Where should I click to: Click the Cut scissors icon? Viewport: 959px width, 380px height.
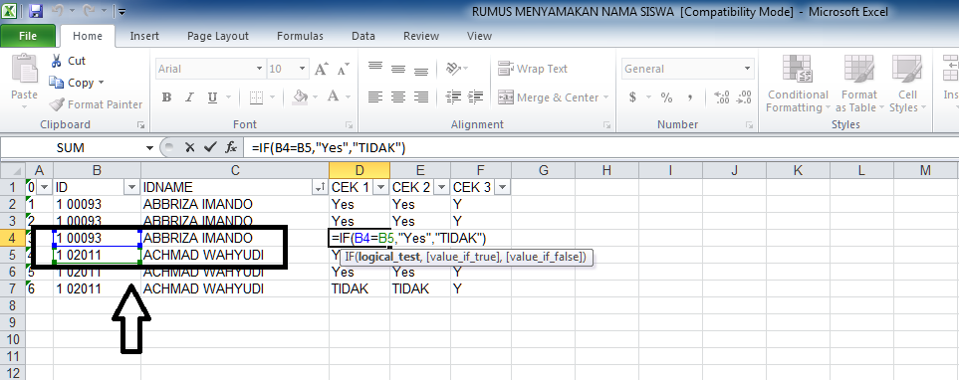(x=57, y=61)
